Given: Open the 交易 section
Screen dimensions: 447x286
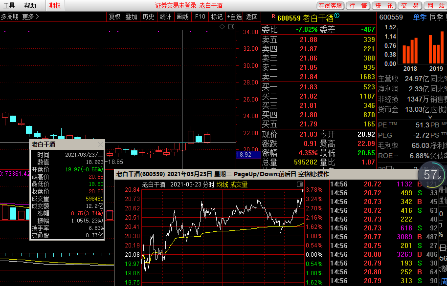Looking at the screenshot, I should click(410, 6).
